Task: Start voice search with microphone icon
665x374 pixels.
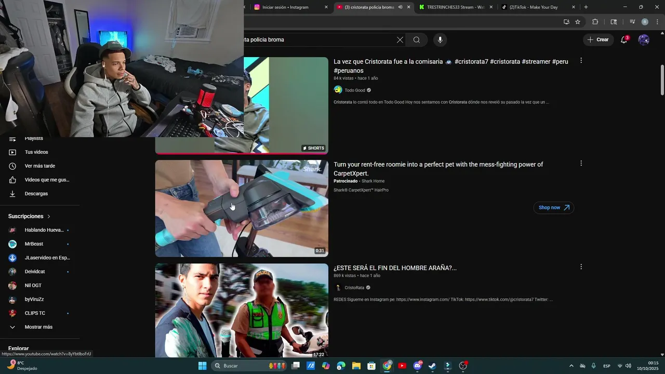Action: (x=440, y=40)
